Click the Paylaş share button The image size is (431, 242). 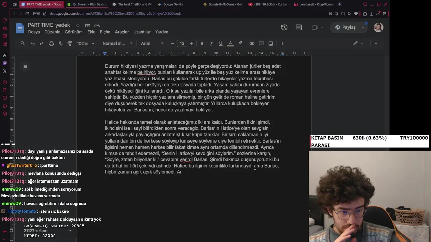pos(346,27)
